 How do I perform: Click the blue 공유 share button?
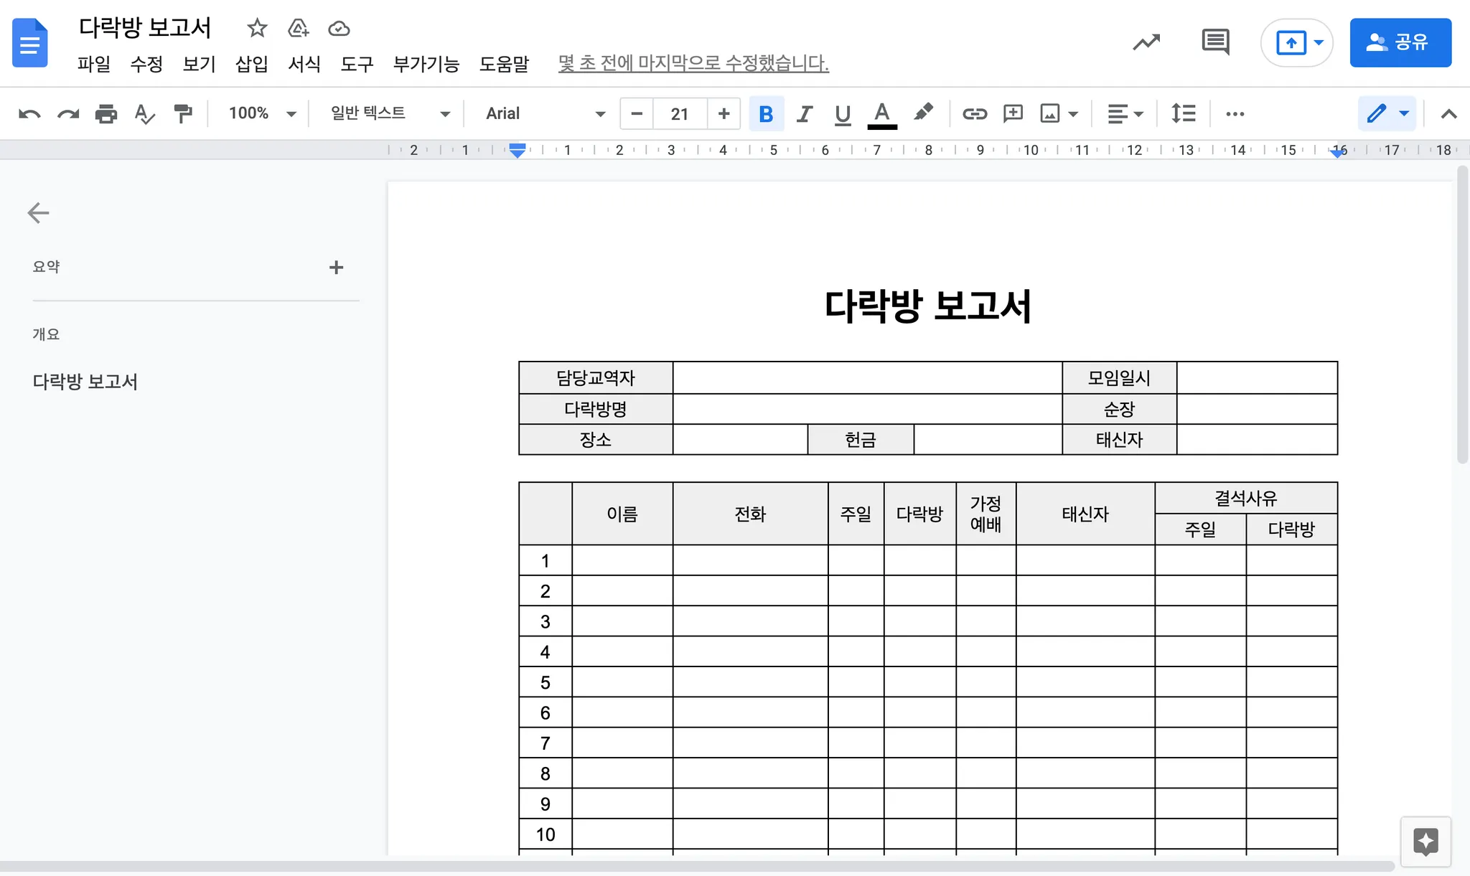click(x=1400, y=42)
